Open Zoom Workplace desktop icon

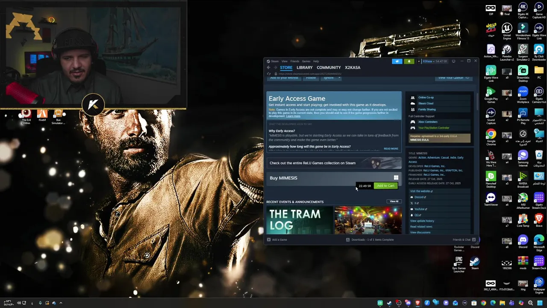[523, 95]
